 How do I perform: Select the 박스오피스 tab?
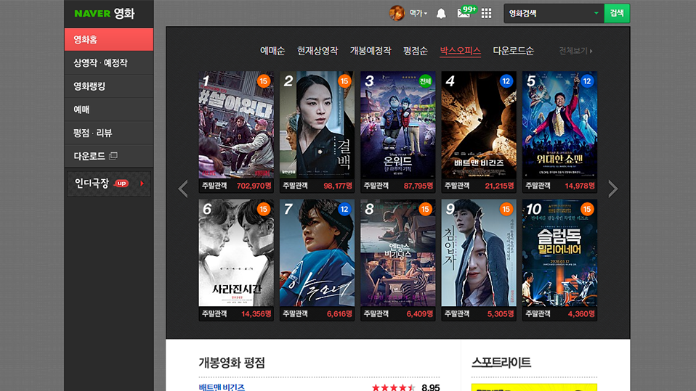click(461, 51)
